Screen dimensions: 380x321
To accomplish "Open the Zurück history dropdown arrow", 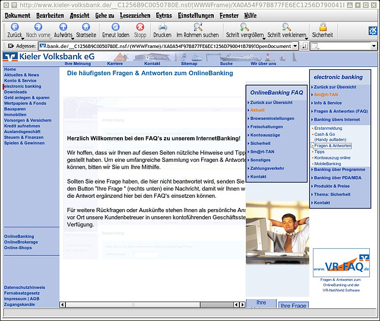I will pos(23,38).
